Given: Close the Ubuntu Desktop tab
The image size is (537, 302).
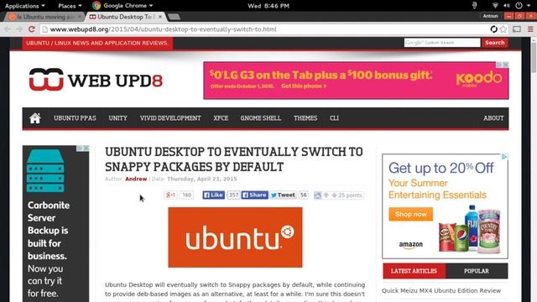Looking at the screenshot, I should (160, 17).
